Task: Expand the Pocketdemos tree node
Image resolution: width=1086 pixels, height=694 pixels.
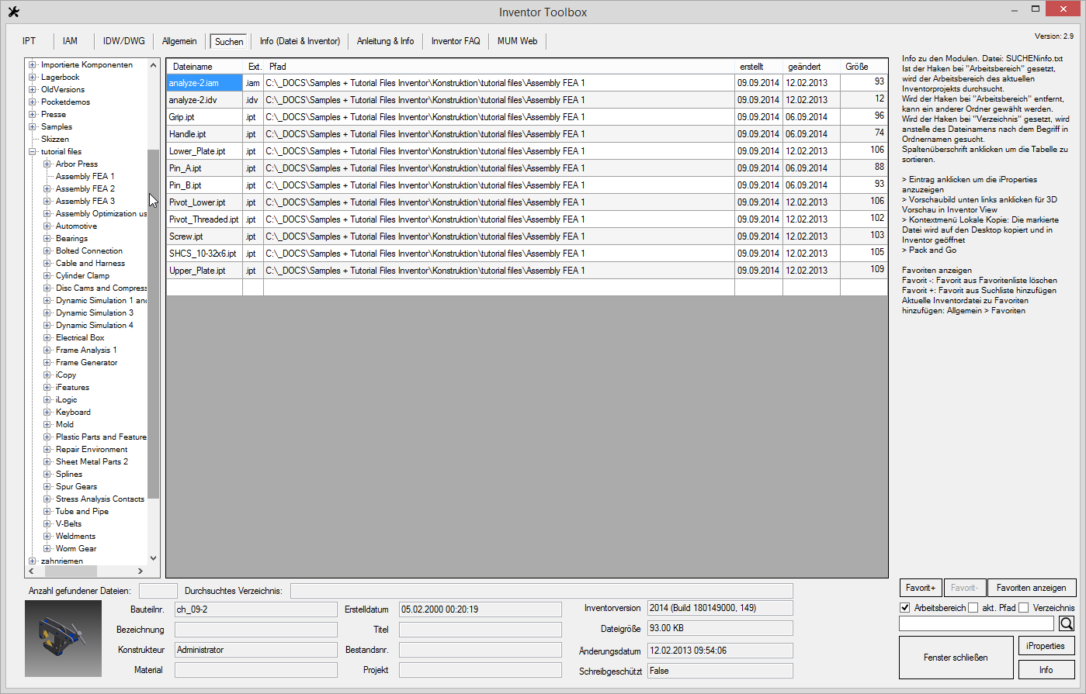Action: (33, 102)
